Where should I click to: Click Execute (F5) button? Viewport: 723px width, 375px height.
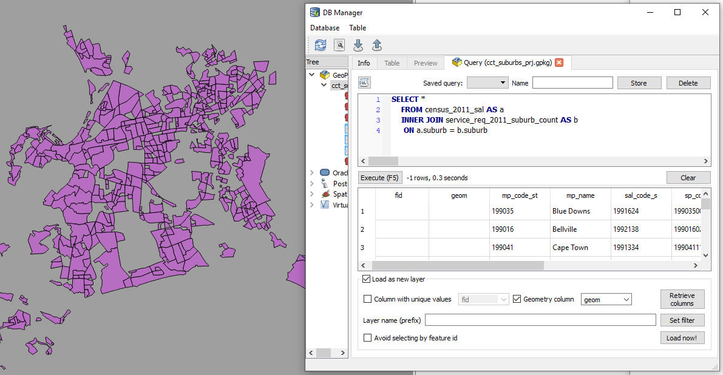coord(379,178)
